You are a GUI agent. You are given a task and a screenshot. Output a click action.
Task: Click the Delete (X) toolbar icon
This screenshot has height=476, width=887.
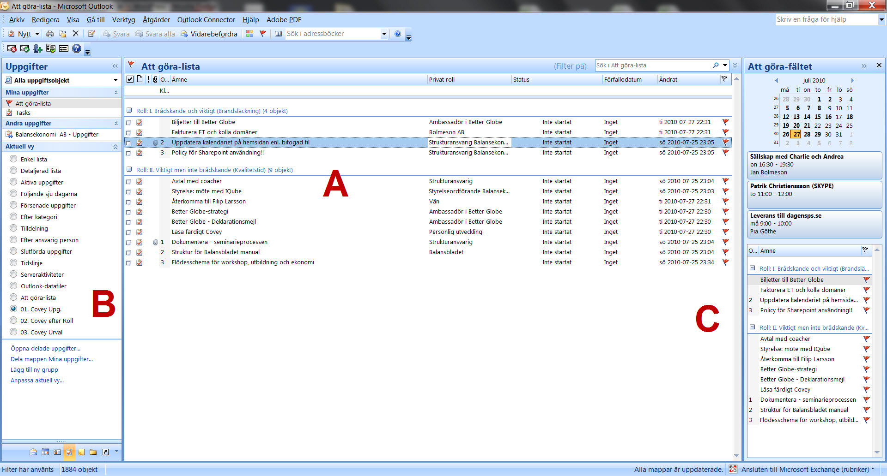click(76, 34)
